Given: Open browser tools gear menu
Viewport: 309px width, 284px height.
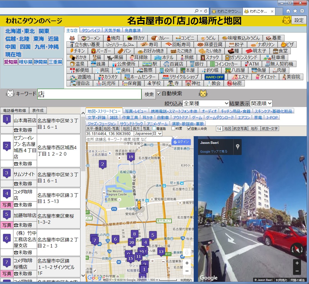Looking at the screenshot, I should [302, 11].
